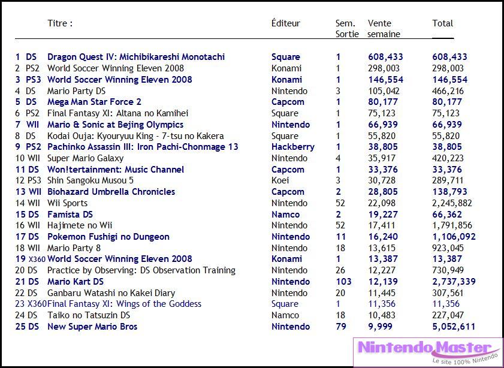Click the "Mario Kart DS" title
504x368 pixels.
76,282
